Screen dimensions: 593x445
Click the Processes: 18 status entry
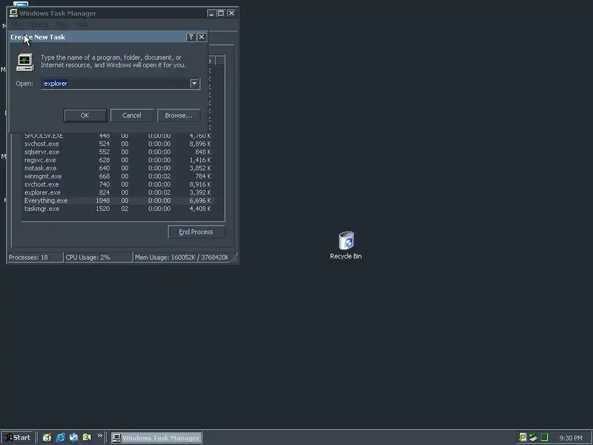click(x=35, y=257)
